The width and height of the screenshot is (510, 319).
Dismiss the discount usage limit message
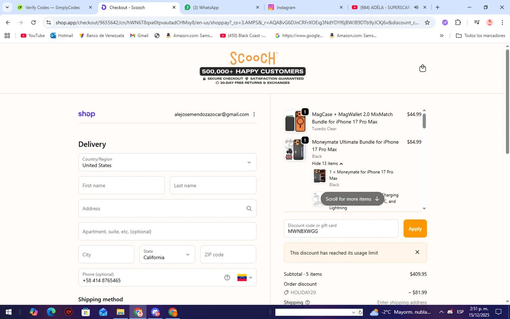tap(417, 252)
